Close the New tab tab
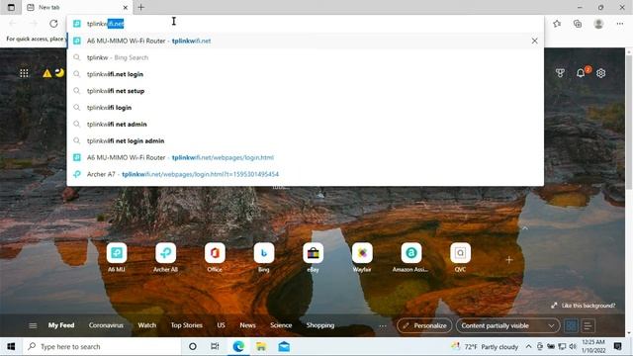 126,7
